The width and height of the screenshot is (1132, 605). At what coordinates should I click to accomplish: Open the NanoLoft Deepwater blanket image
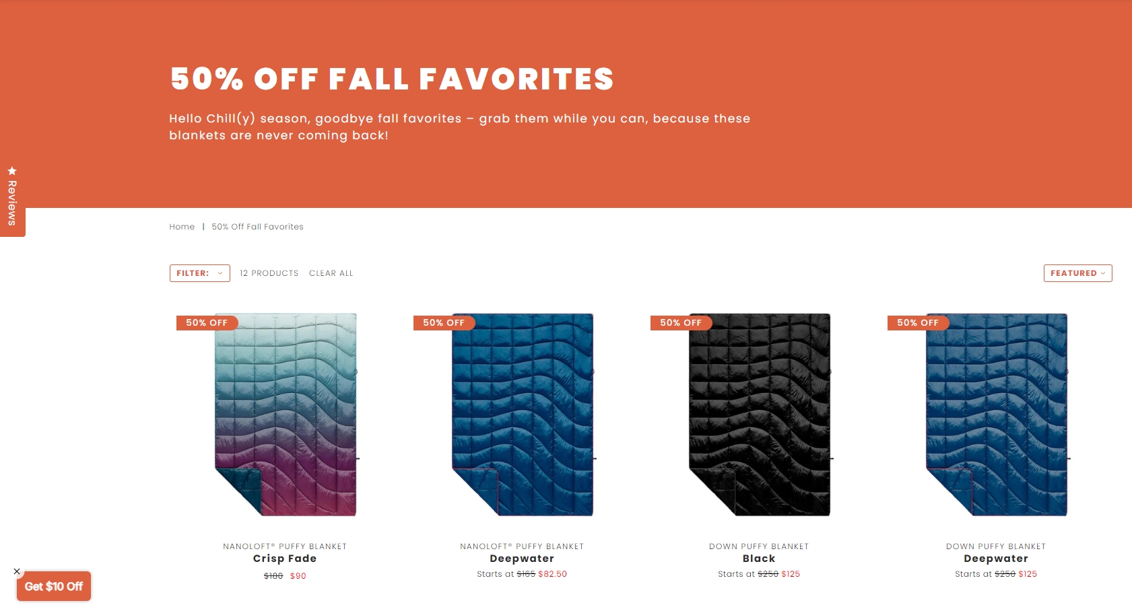[523, 415]
